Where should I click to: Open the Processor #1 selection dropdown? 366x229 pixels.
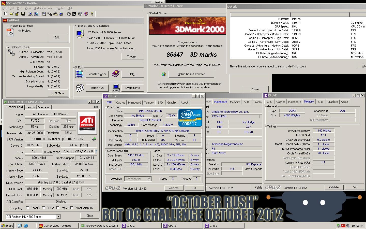(x=149, y=179)
